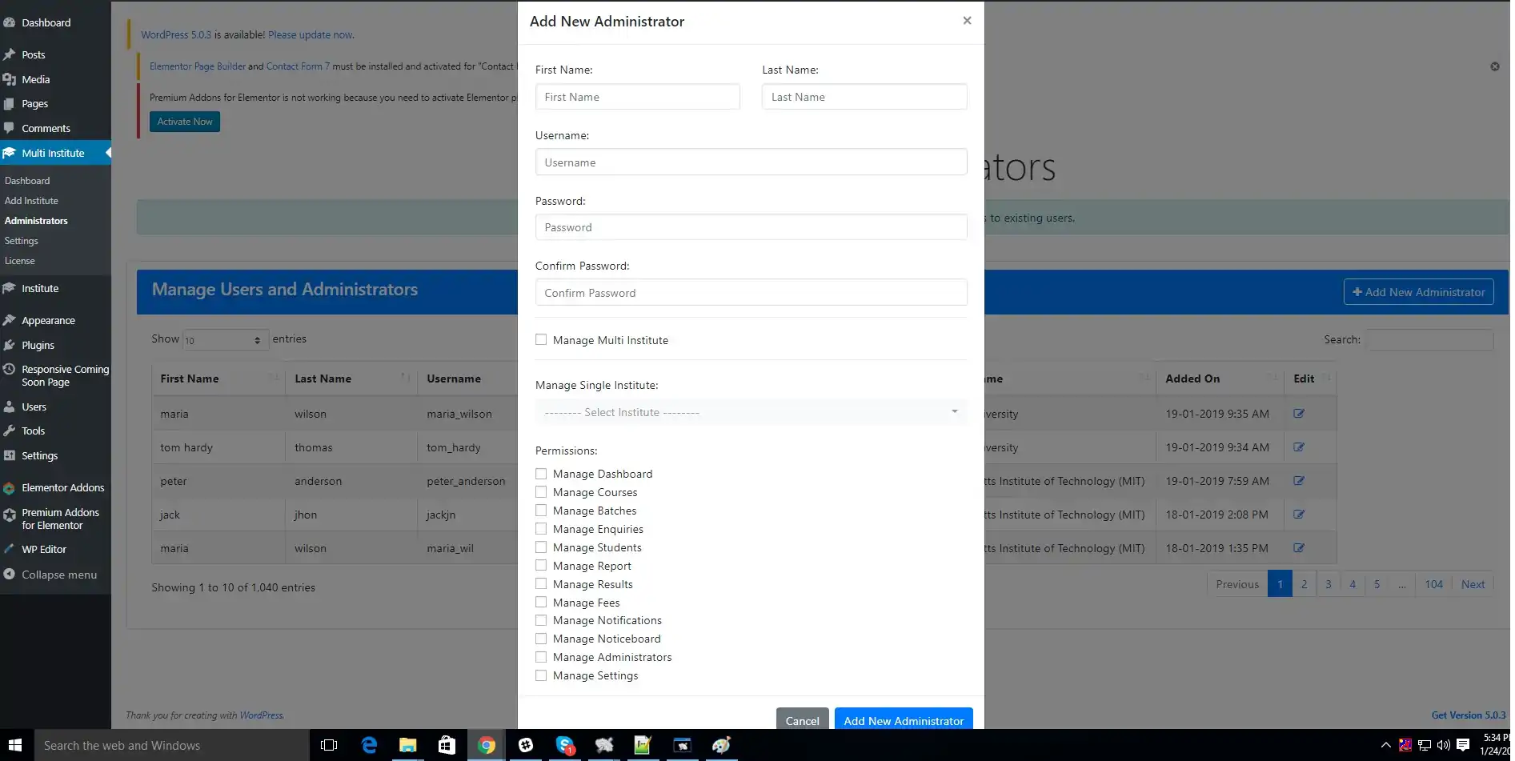Adjust the entries count stepper
The height and width of the screenshot is (761, 1515).
tap(257, 339)
